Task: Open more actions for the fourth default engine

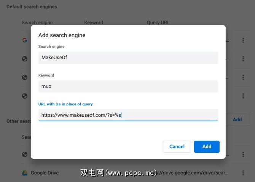Action: pos(243,96)
